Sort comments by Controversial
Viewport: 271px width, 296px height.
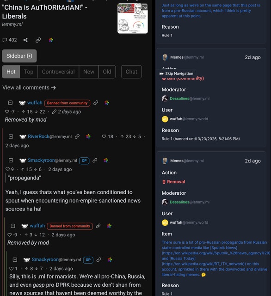point(58,72)
